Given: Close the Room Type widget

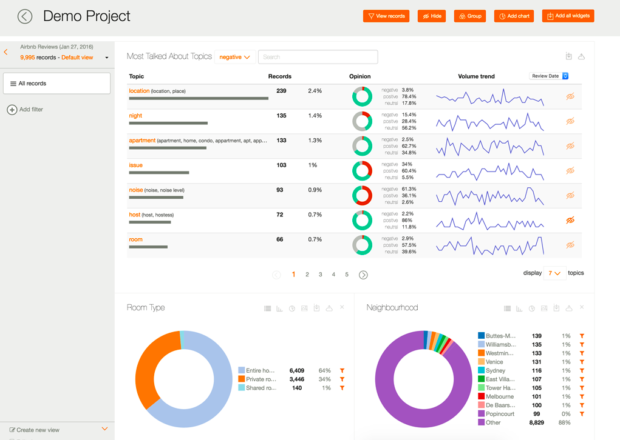Looking at the screenshot, I should coord(342,307).
